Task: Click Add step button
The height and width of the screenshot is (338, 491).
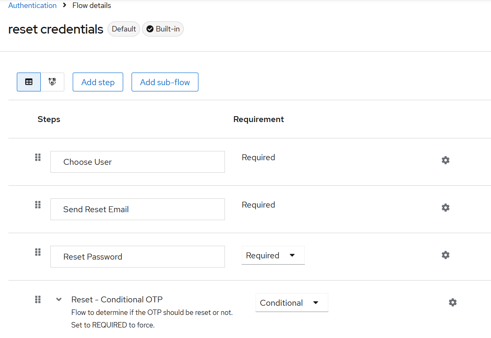Action: click(x=98, y=82)
